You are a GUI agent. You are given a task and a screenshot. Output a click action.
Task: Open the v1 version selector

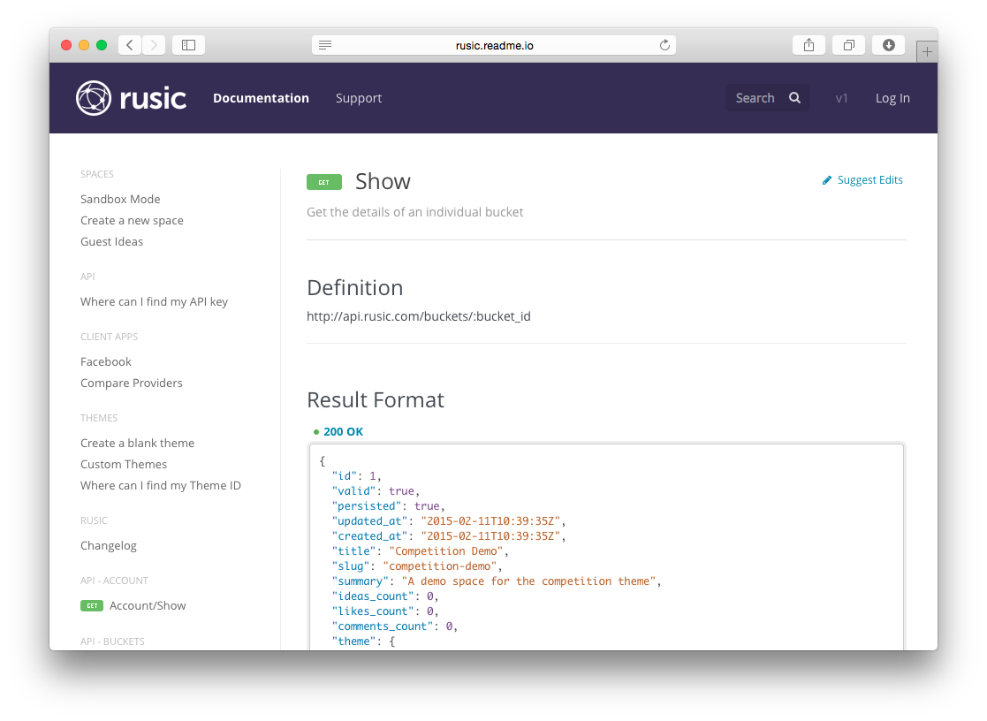tap(841, 98)
